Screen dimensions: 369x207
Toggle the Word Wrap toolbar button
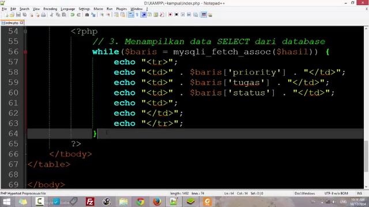coord(131,15)
